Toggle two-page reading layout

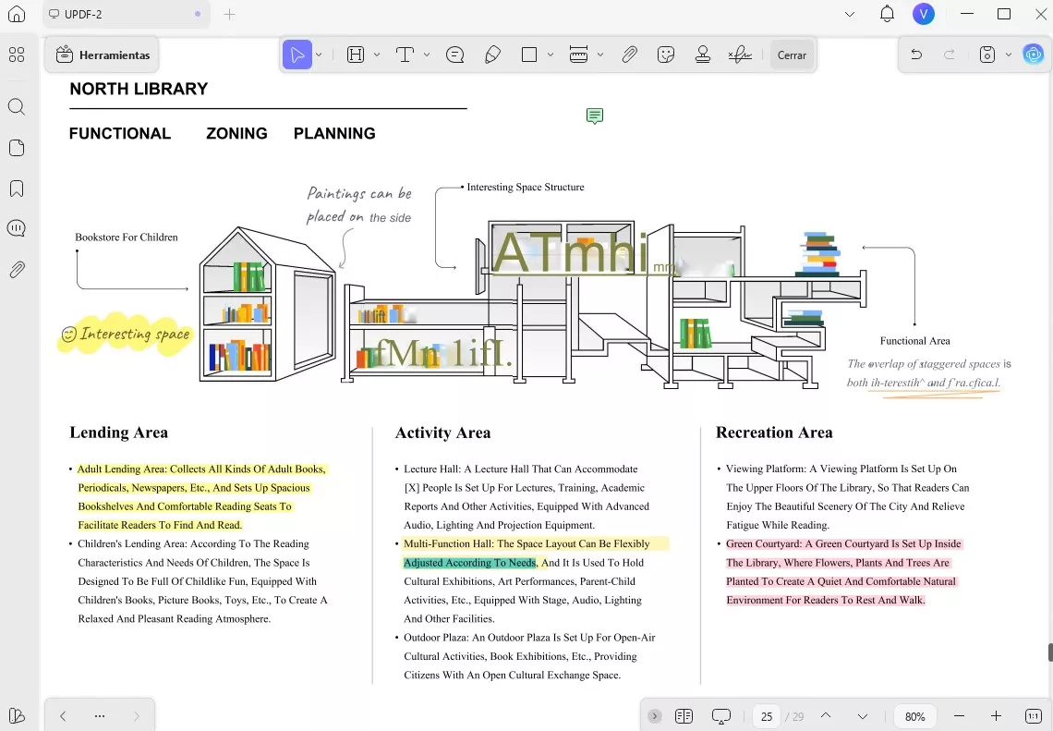click(684, 716)
